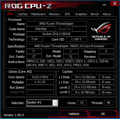Click the Specification field showing Threadripper 3960X

coord(70,46)
